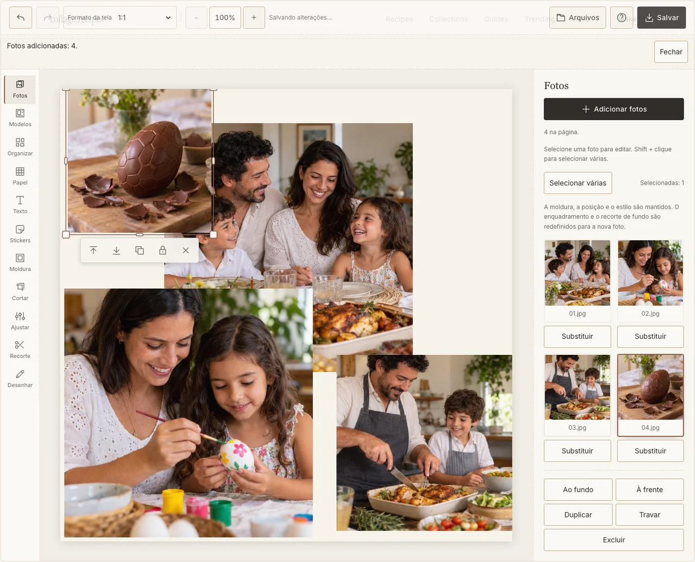The height and width of the screenshot is (562, 695).
Task: Click the 100% zoom level field
Action: click(x=225, y=17)
